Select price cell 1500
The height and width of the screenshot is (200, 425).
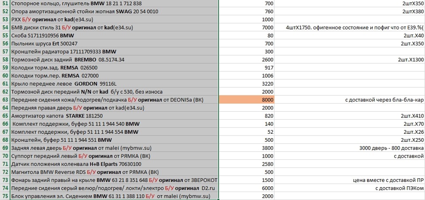point(247,180)
